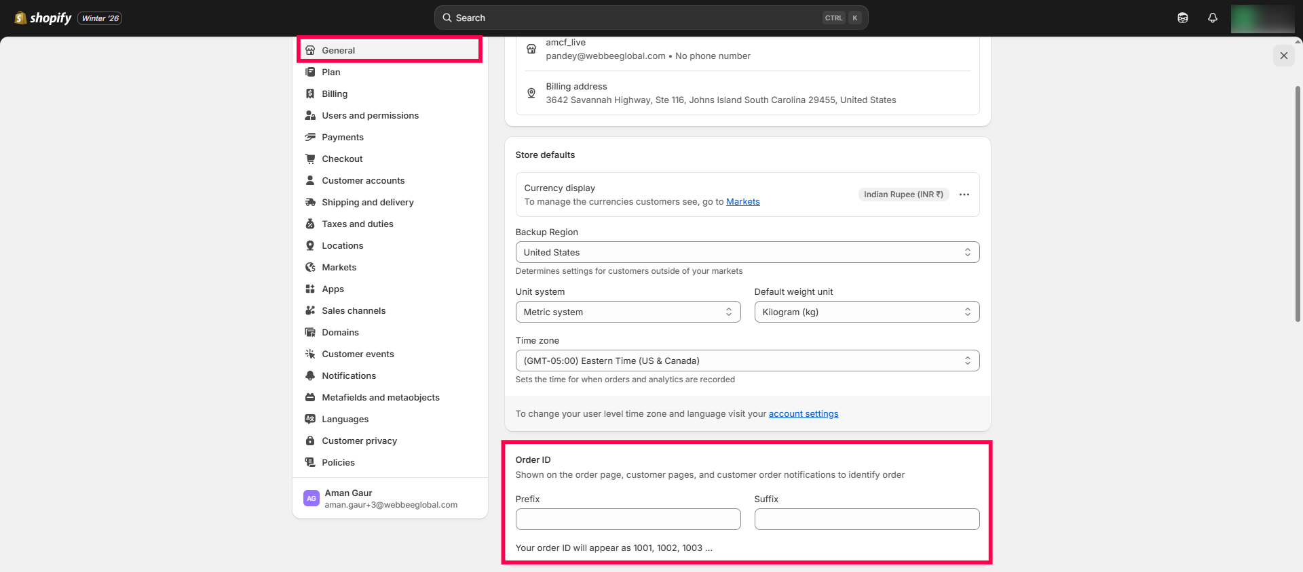The image size is (1303, 572).
Task: Open Shipping and delivery truck icon
Action: (310, 202)
